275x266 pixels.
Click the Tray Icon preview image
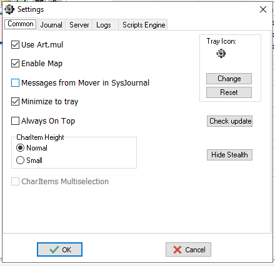[x=221, y=54]
